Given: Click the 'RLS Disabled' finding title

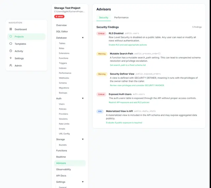Looking at the screenshot, I should 116,33.
